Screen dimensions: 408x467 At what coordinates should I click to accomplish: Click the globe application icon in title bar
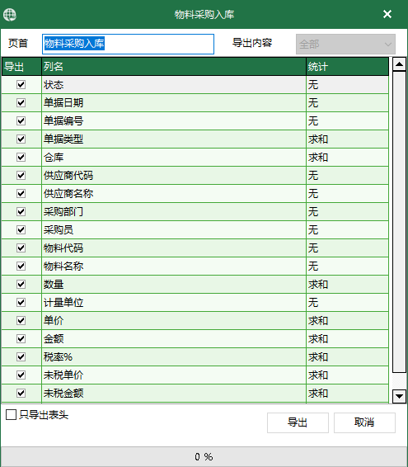(10, 15)
